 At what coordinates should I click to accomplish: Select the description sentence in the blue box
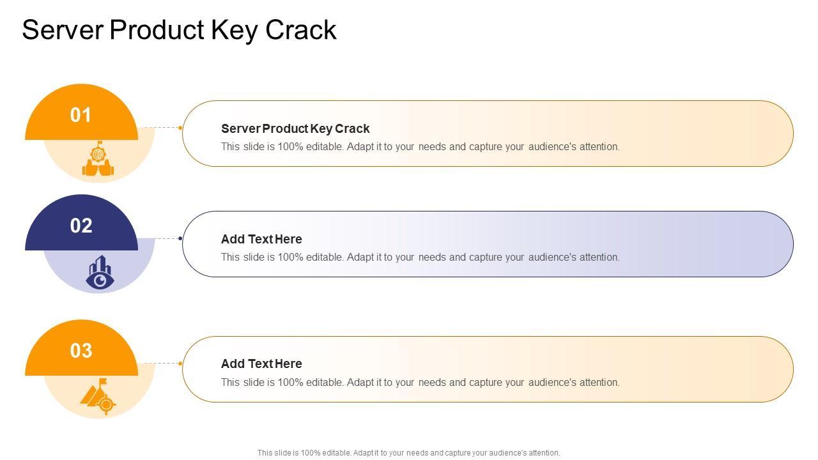click(x=420, y=257)
